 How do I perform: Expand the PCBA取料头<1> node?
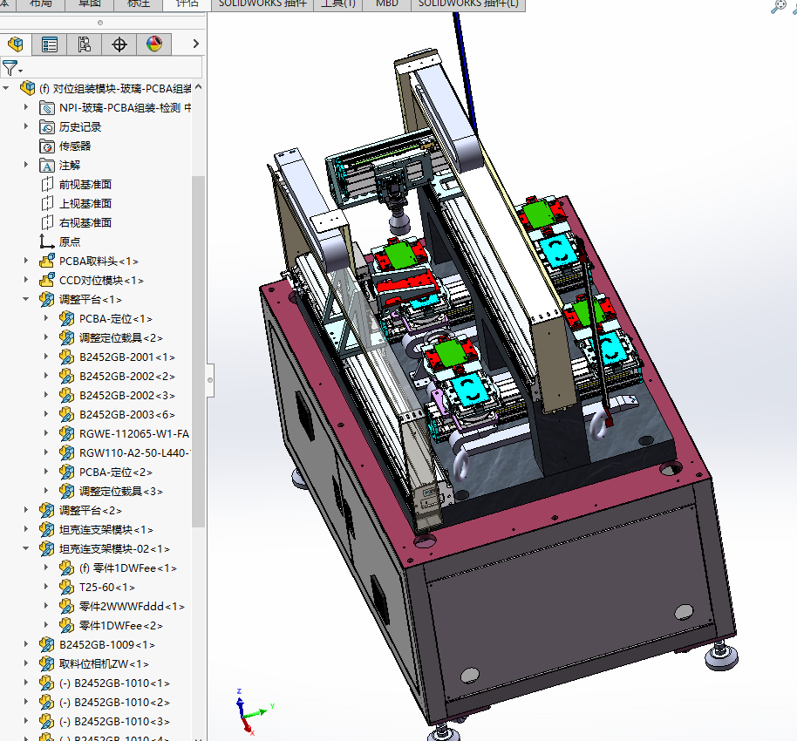[26, 261]
